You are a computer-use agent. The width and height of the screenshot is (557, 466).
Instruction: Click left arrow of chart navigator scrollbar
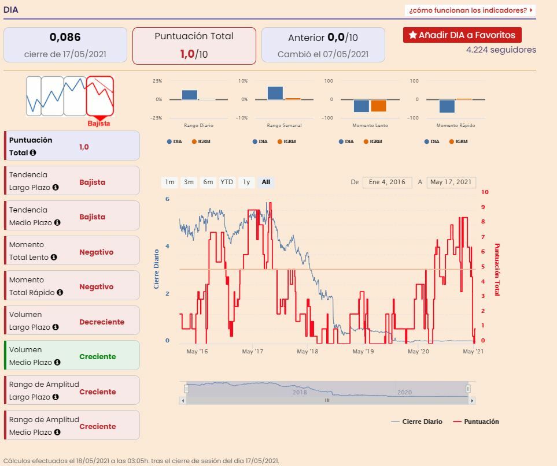(x=183, y=401)
